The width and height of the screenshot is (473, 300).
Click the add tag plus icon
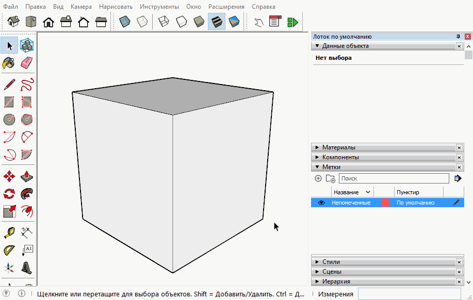pos(318,178)
